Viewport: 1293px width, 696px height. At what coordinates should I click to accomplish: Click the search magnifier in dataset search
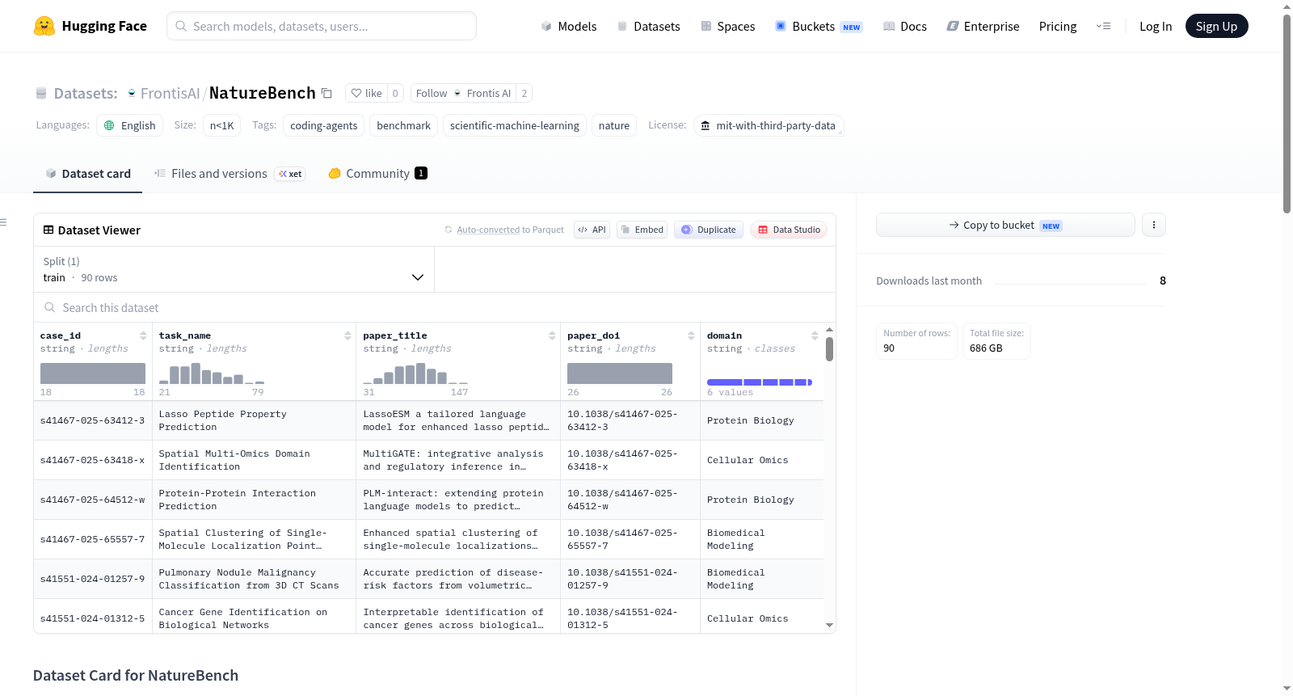(x=50, y=307)
